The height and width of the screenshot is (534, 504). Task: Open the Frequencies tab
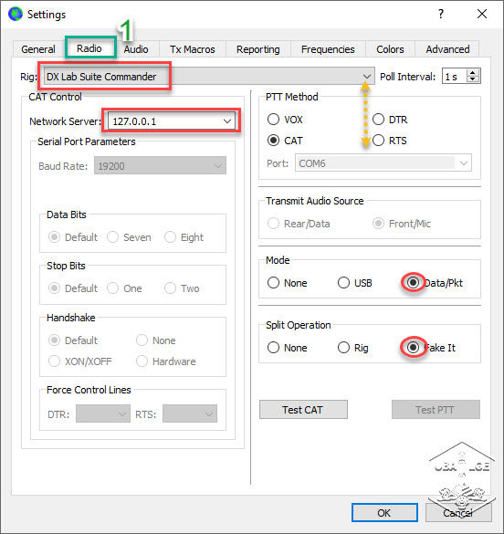[328, 49]
